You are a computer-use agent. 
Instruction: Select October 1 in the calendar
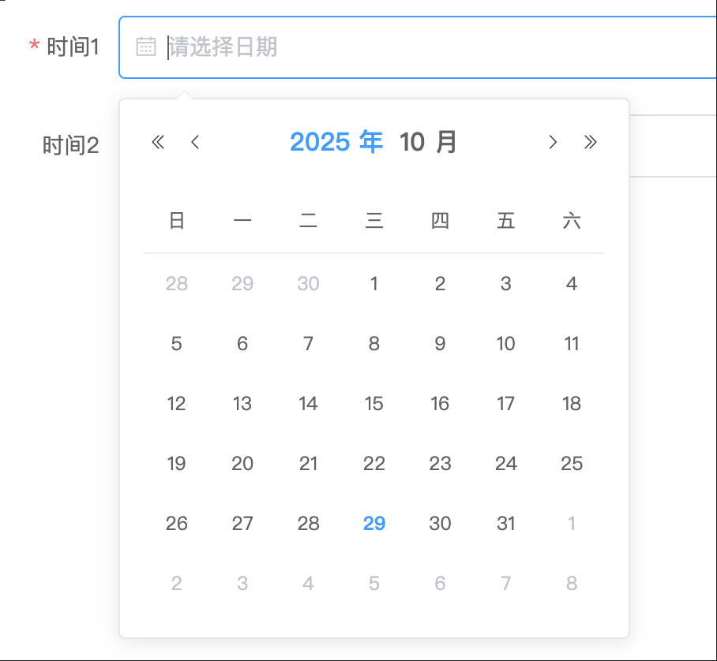(374, 284)
